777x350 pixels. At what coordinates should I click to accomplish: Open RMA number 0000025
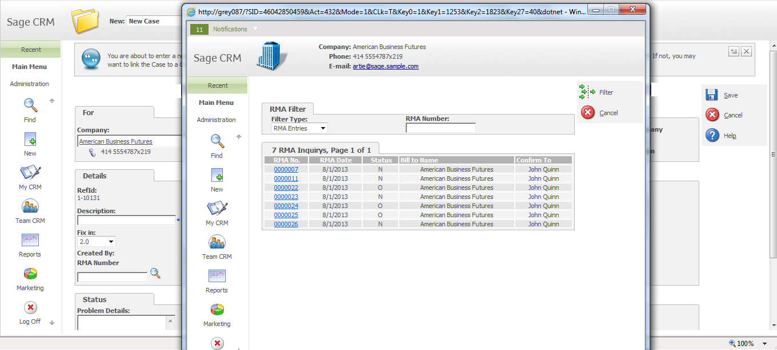pos(286,215)
